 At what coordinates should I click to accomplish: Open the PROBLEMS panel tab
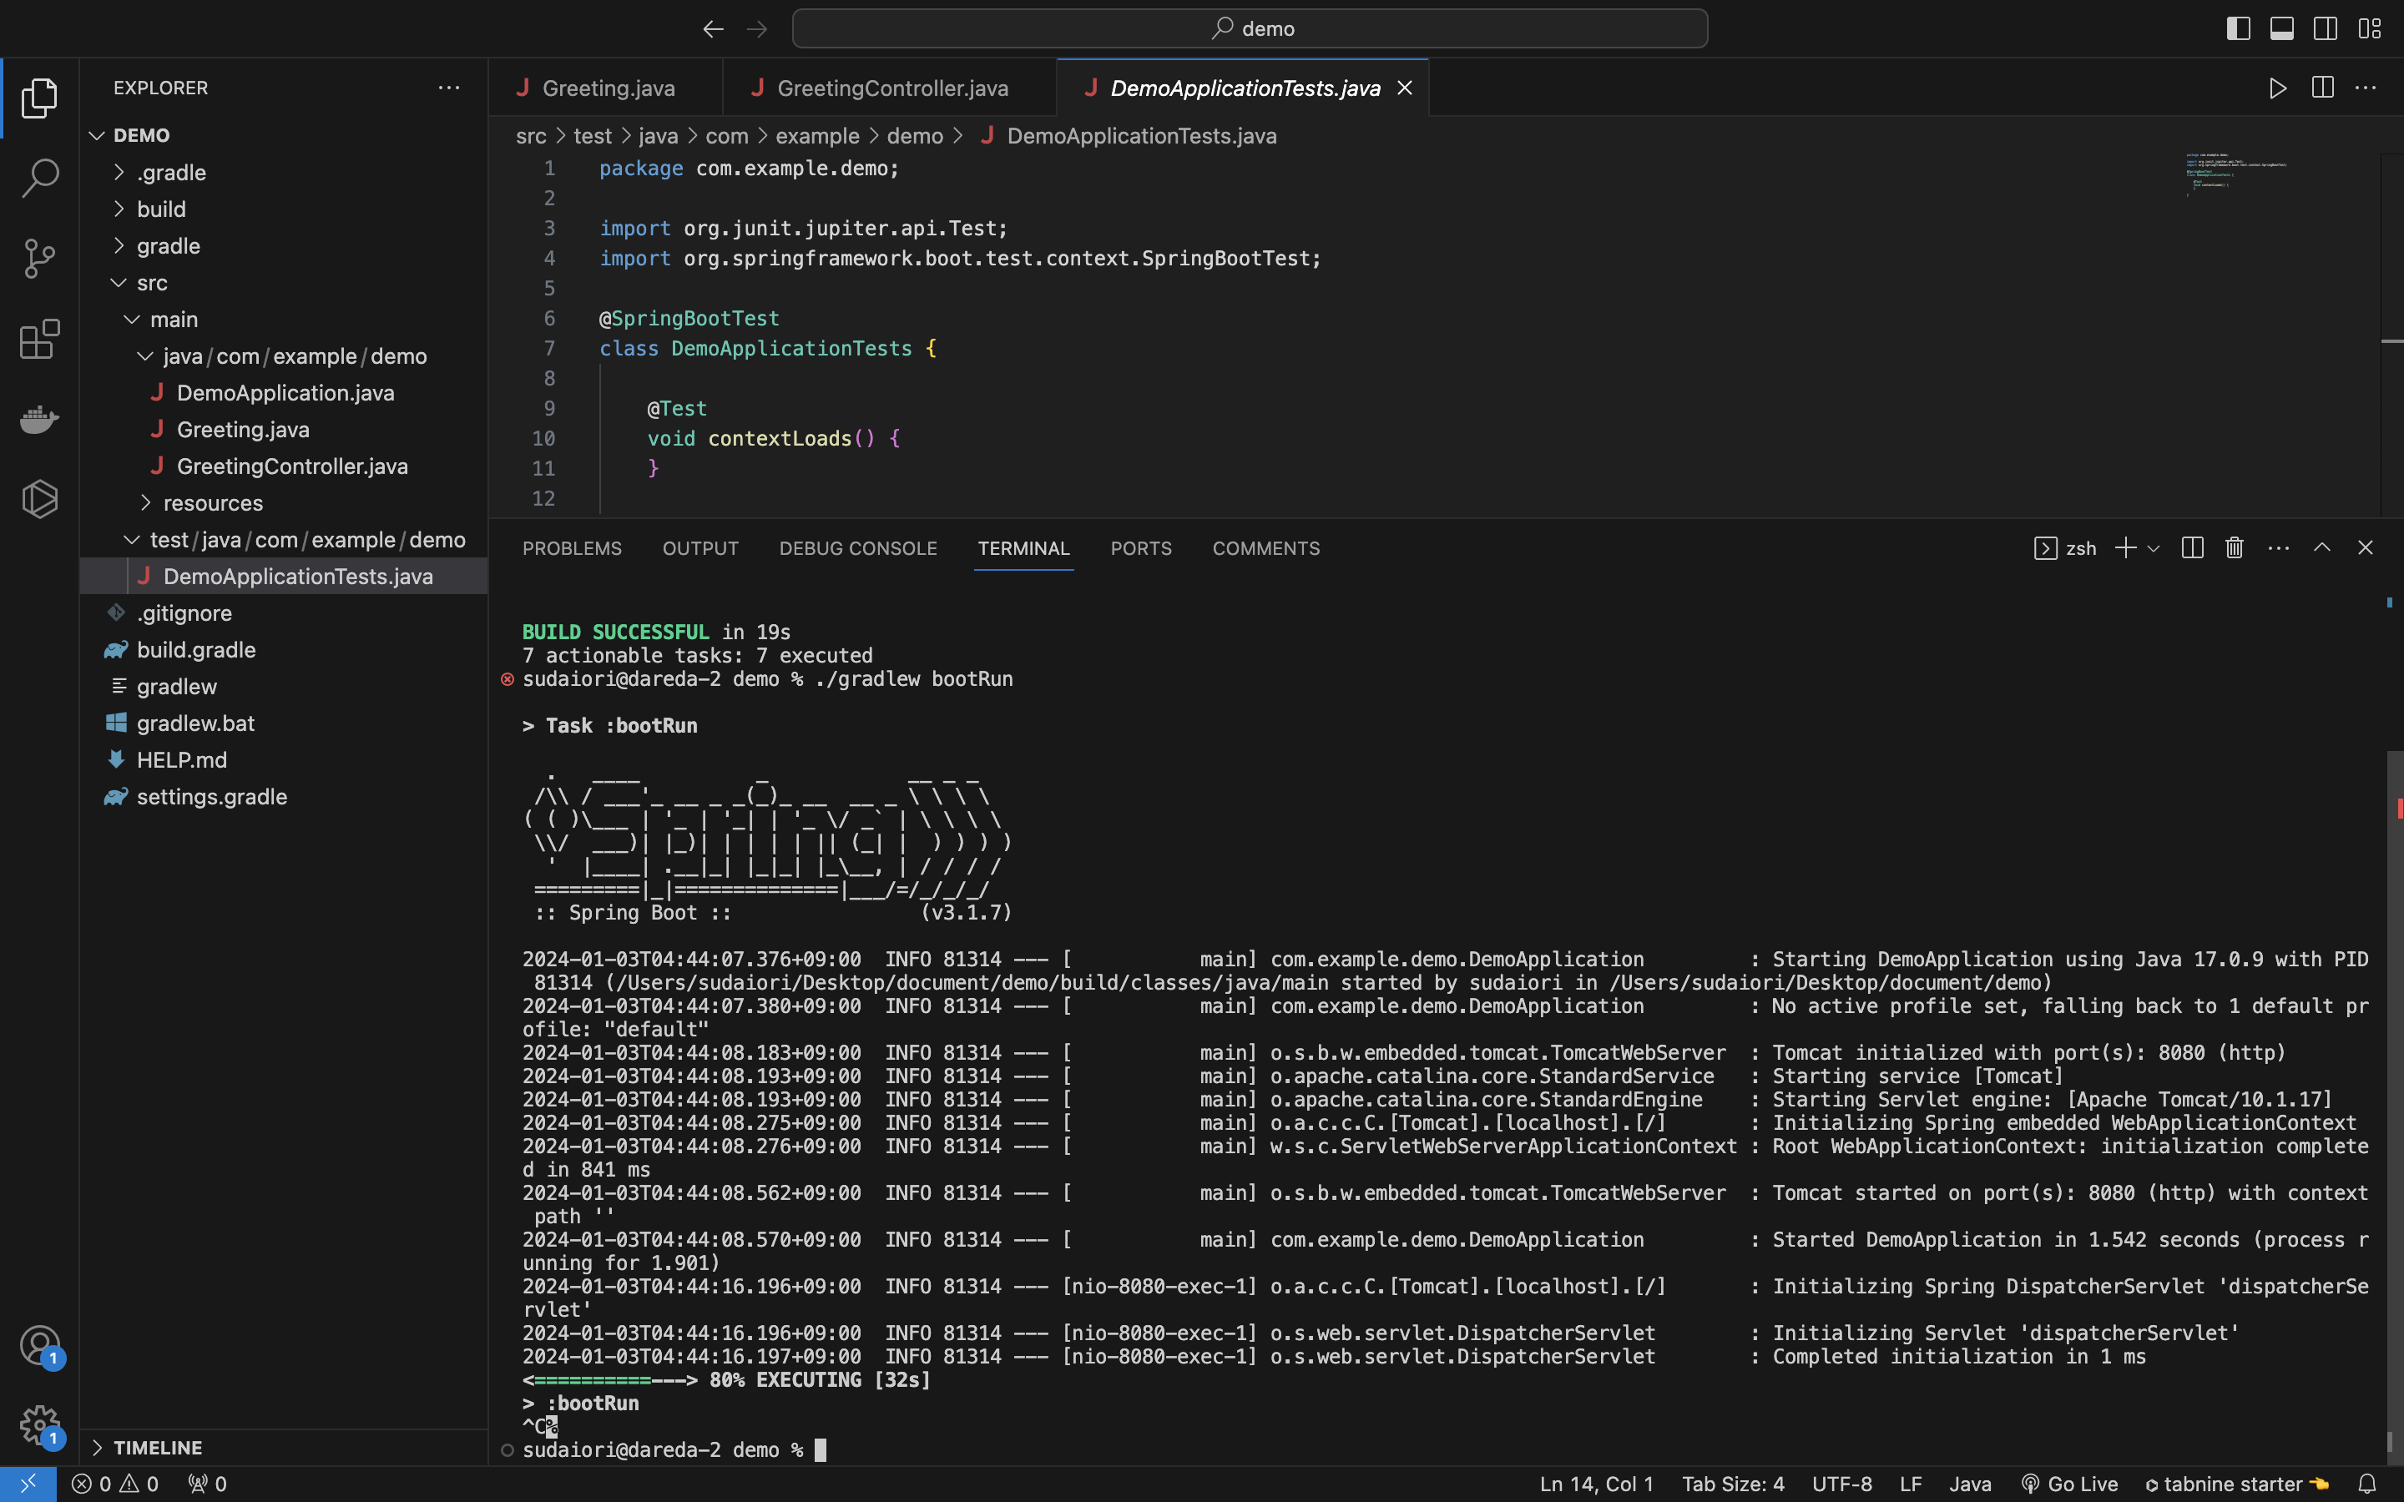pyautogui.click(x=572, y=547)
